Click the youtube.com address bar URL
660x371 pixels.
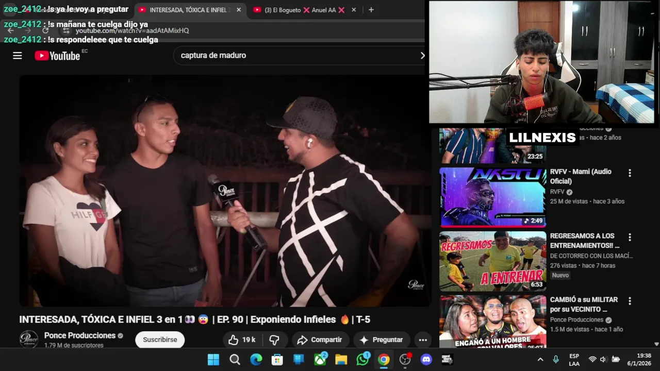click(x=133, y=30)
